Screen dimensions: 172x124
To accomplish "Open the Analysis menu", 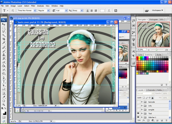I will pos(40,6).
